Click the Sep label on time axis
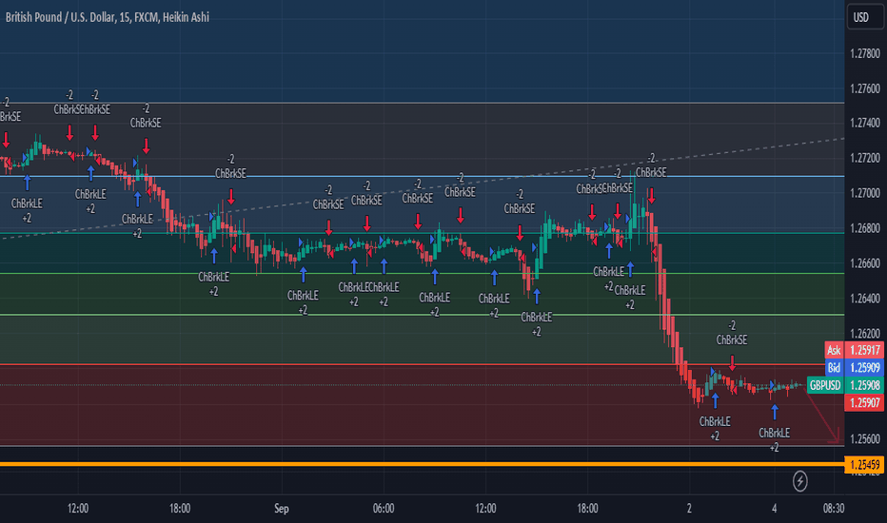This screenshot has width=887, height=523. coord(281,509)
